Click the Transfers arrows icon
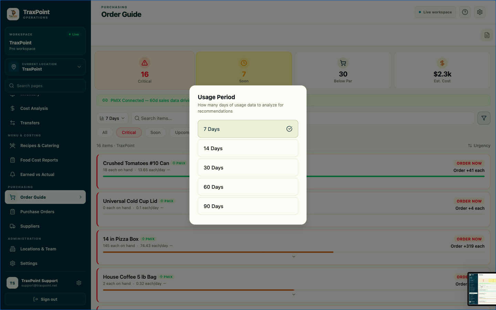The width and height of the screenshot is (496, 310). (x=13, y=123)
